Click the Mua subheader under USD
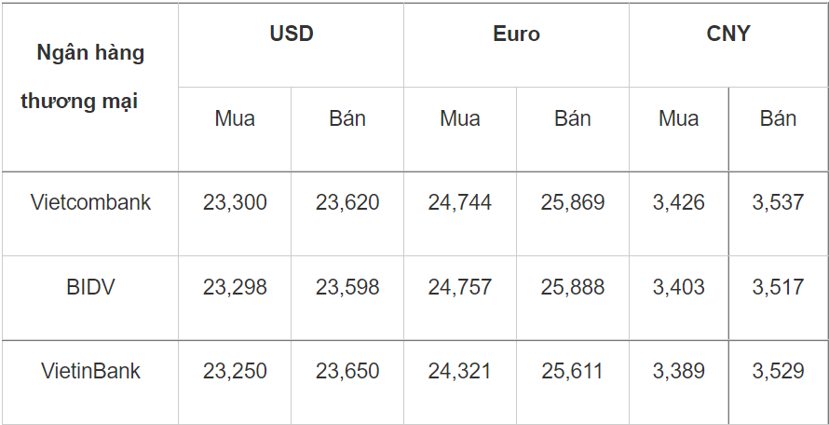 (x=235, y=118)
